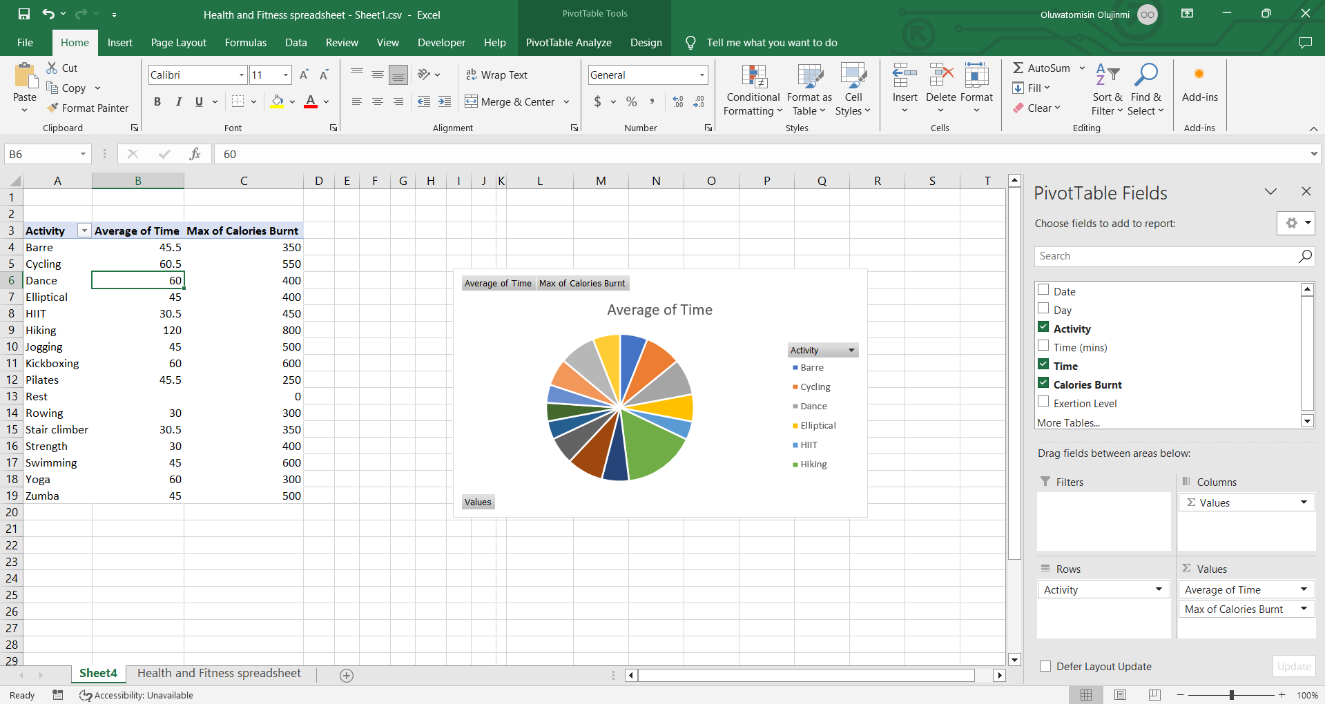Switch to the PivotTable Analyze tab
Screen dimensions: 1325x704
568,42
